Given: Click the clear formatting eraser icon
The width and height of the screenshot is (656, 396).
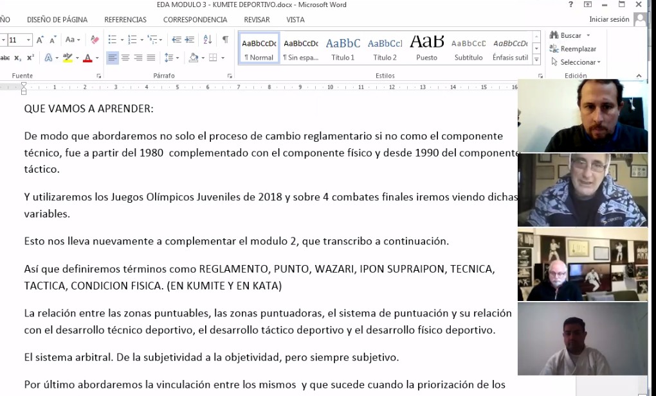Looking at the screenshot, I should coord(95,40).
